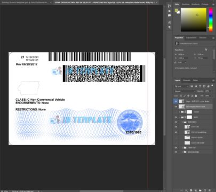Switch to the Swatches tab
Image resolution: width=216 pixels, height=192 pixels.
pos(186,4)
